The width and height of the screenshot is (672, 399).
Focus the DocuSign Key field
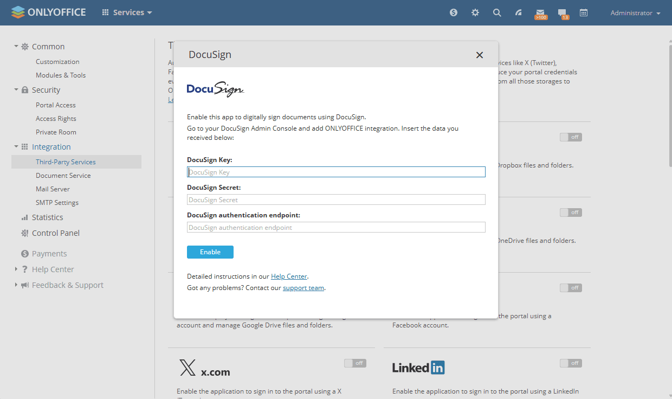pos(336,172)
